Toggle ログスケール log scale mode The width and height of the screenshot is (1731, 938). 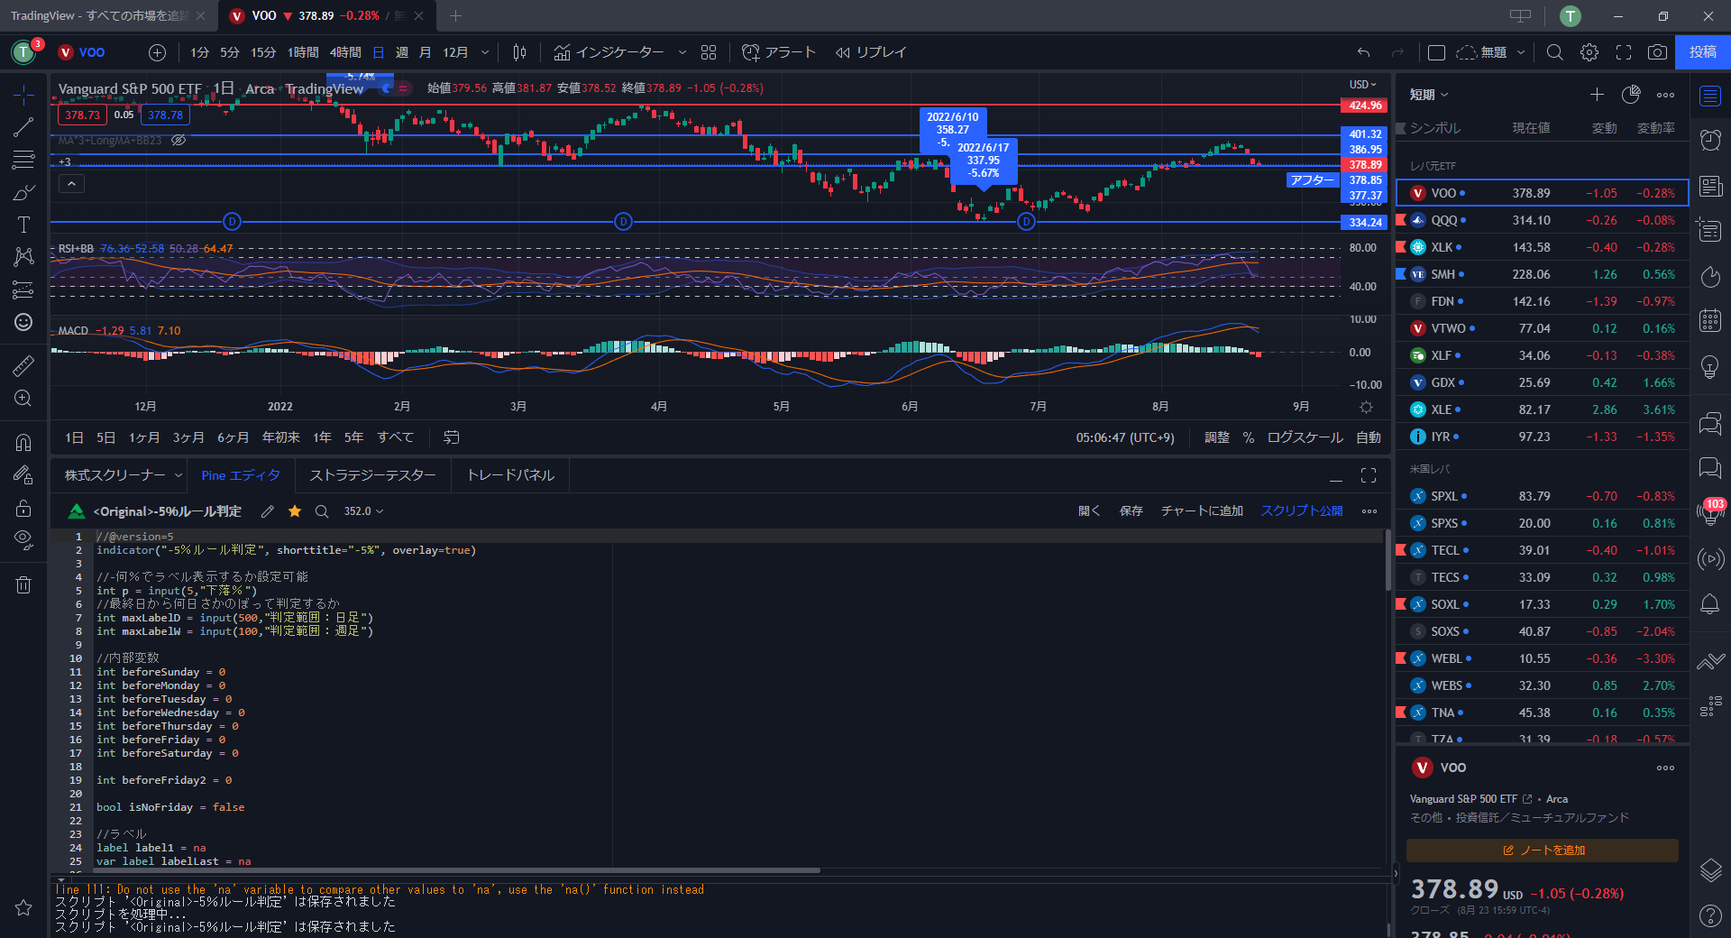[x=1305, y=437]
